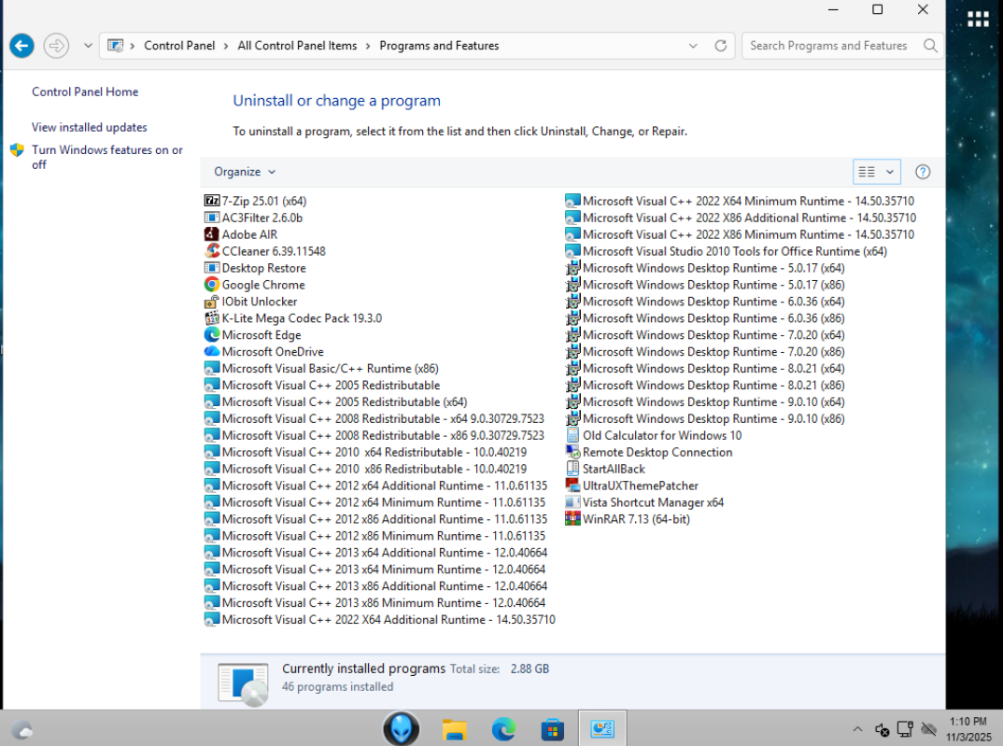Expand chevron after All Control Panel Items
The height and width of the screenshot is (746, 1003).
(368, 46)
